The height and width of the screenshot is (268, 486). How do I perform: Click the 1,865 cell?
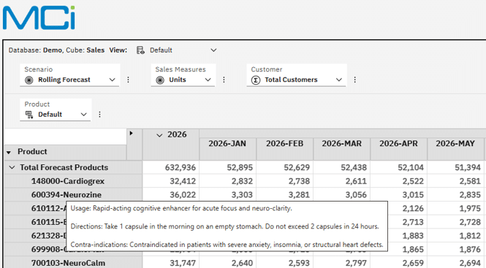(408, 249)
